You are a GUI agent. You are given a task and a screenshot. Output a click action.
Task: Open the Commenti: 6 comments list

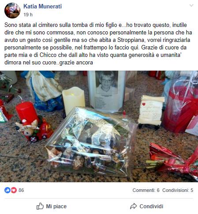[x=146, y=190]
